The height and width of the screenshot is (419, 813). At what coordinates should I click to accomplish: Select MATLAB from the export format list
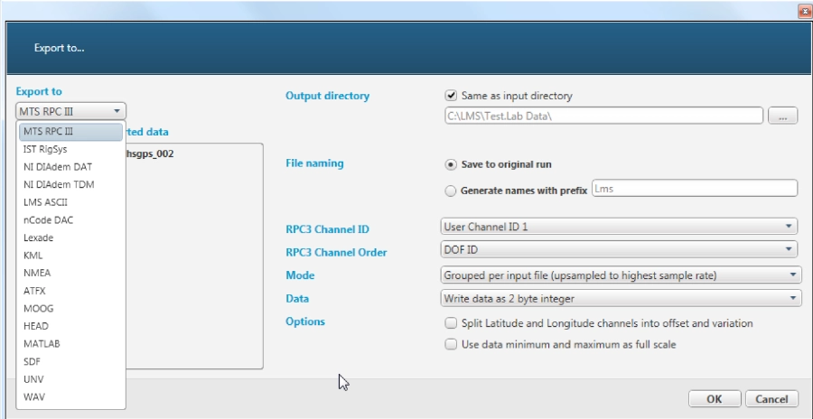42,343
